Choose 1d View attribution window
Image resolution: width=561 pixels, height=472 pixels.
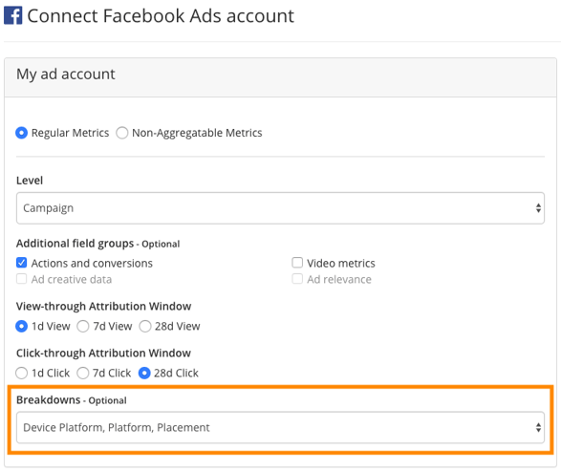[x=21, y=326]
